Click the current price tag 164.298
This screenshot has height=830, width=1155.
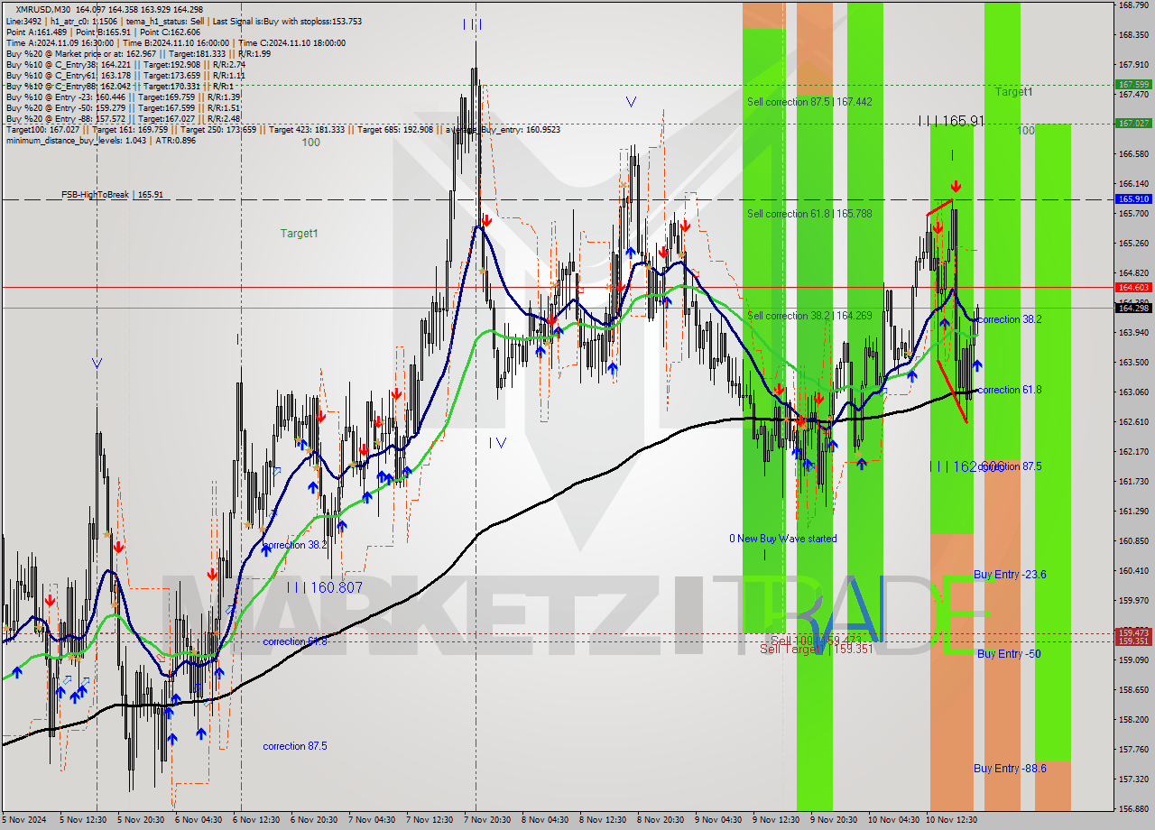pyautogui.click(x=1133, y=308)
